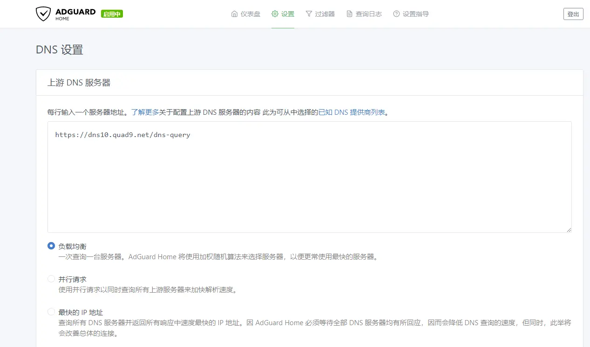The width and height of the screenshot is (590, 347).
Task: Click the AdGuard Home shield logo
Action: point(43,14)
